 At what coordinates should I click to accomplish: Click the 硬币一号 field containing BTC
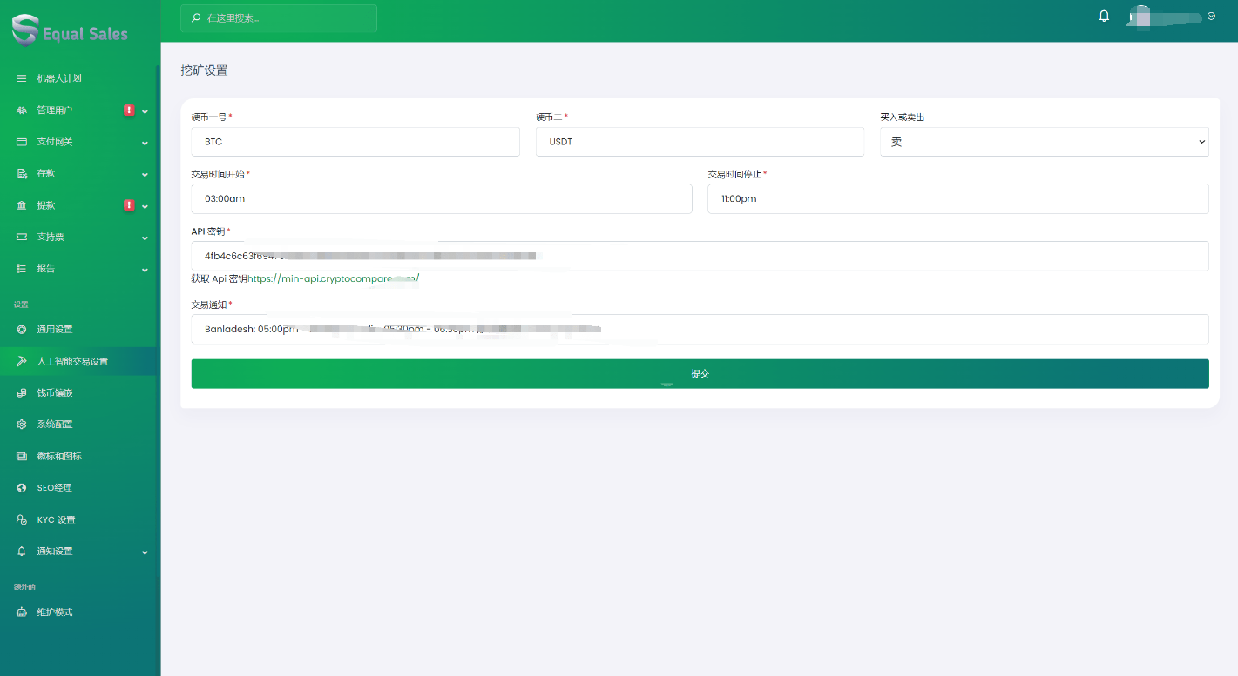click(355, 142)
